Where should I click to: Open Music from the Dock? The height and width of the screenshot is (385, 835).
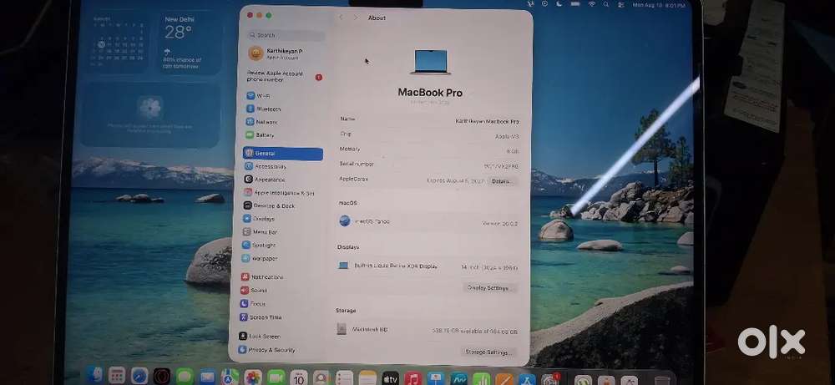click(413, 379)
